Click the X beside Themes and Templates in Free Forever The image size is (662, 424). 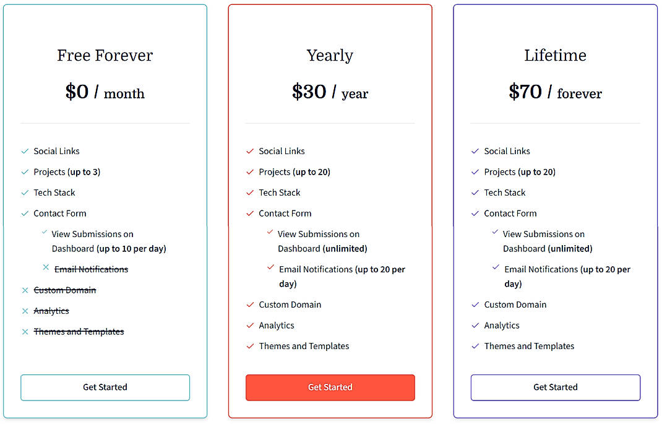pyautogui.click(x=24, y=331)
